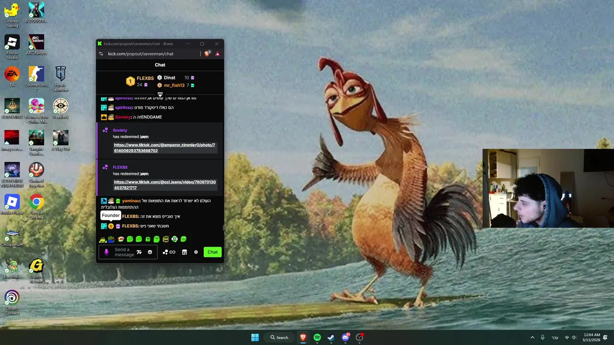The width and height of the screenshot is (614, 345).
Task: Launch Google Chrome from the desktop
Action: coord(36,207)
